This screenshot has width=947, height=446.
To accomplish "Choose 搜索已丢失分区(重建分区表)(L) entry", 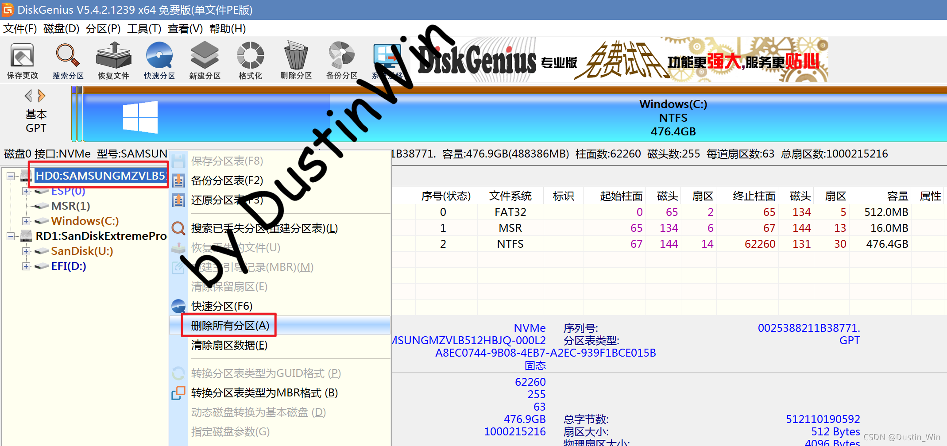I will (280, 228).
